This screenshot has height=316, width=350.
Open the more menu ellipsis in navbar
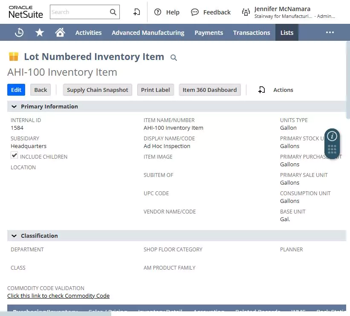[330, 33]
